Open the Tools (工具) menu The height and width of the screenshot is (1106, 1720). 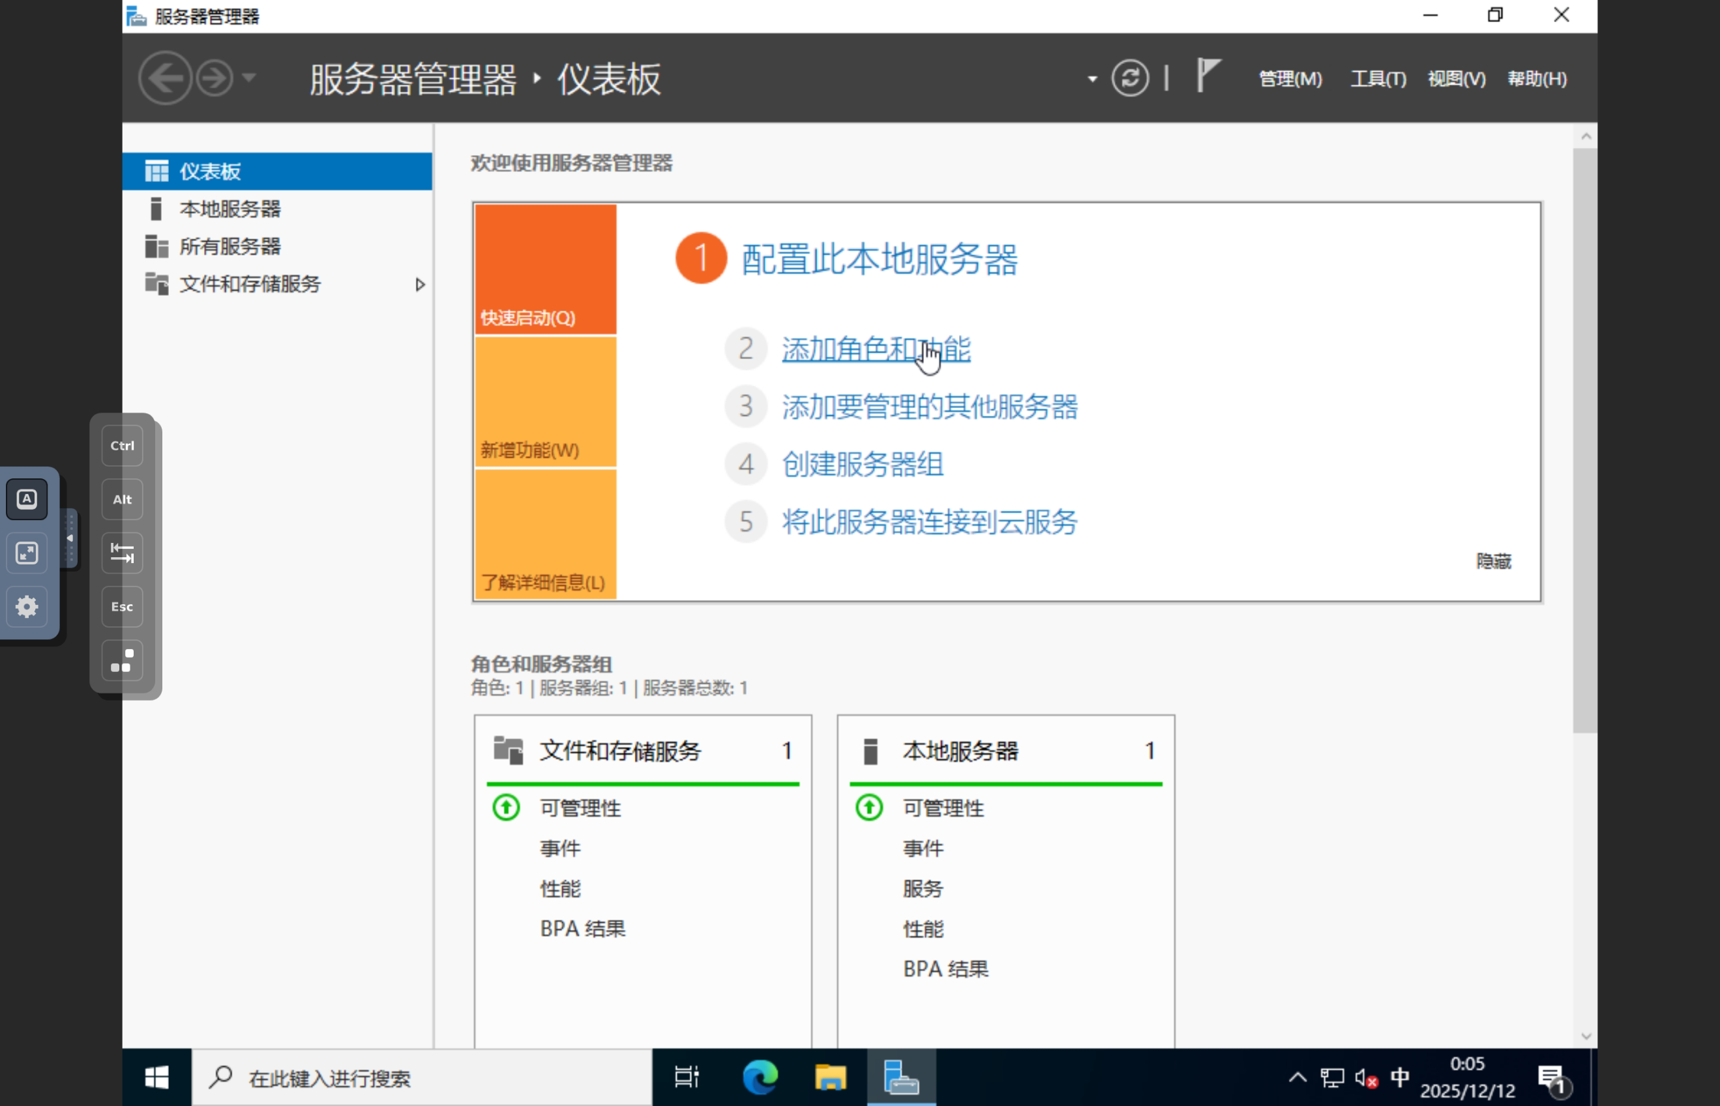click(x=1377, y=78)
